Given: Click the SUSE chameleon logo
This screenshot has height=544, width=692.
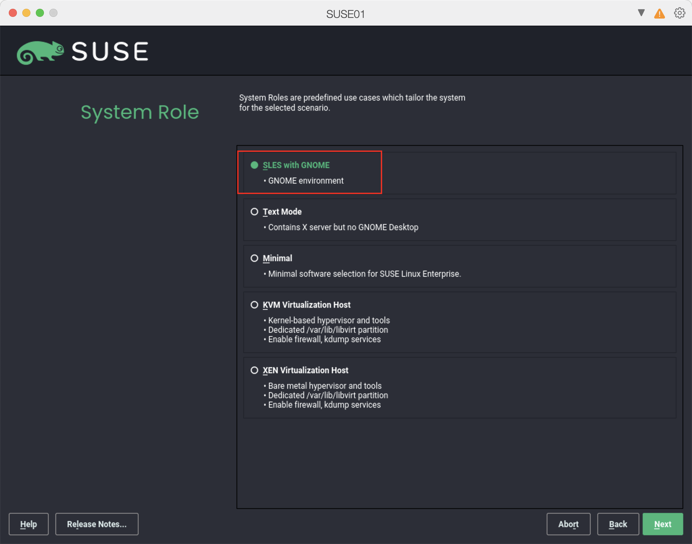Looking at the screenshot, I should coord(41,52).
